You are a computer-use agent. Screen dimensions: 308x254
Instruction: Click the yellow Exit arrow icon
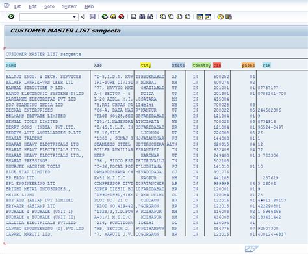(x=113, y=17)
